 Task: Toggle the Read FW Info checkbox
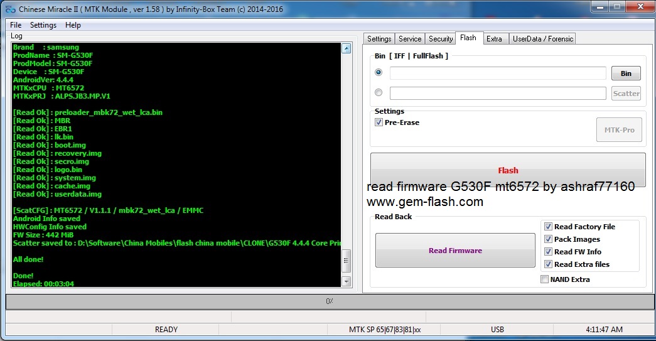pos(548,252)
